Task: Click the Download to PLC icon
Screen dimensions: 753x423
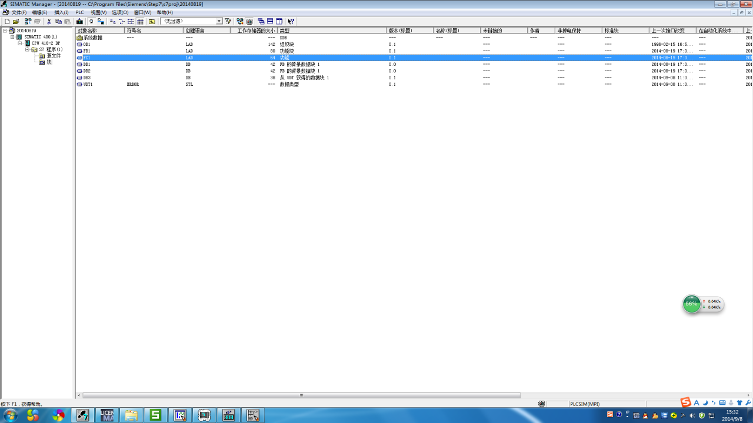Action: click(79, 21)
